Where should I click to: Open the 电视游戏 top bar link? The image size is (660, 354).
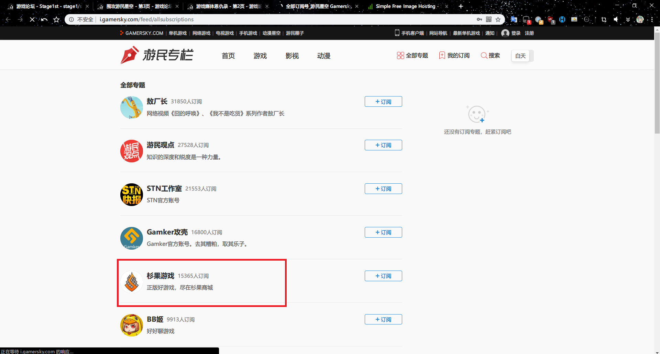(225, 33)
